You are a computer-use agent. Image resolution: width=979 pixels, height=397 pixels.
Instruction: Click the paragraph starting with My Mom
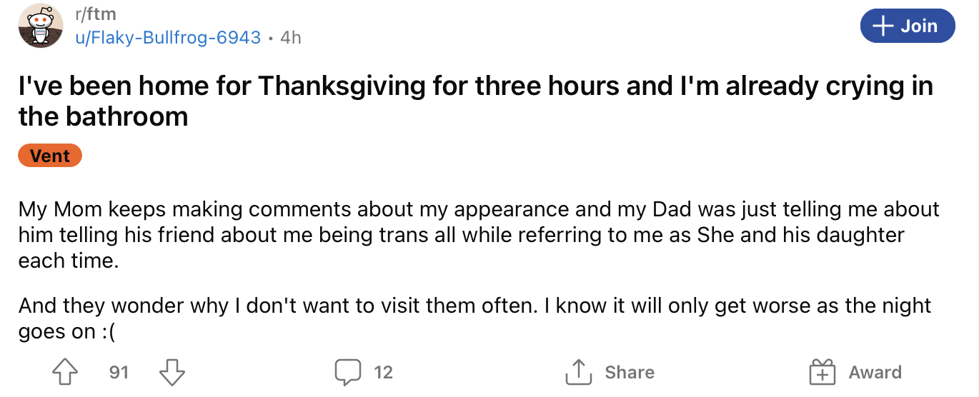click(479, 235)
